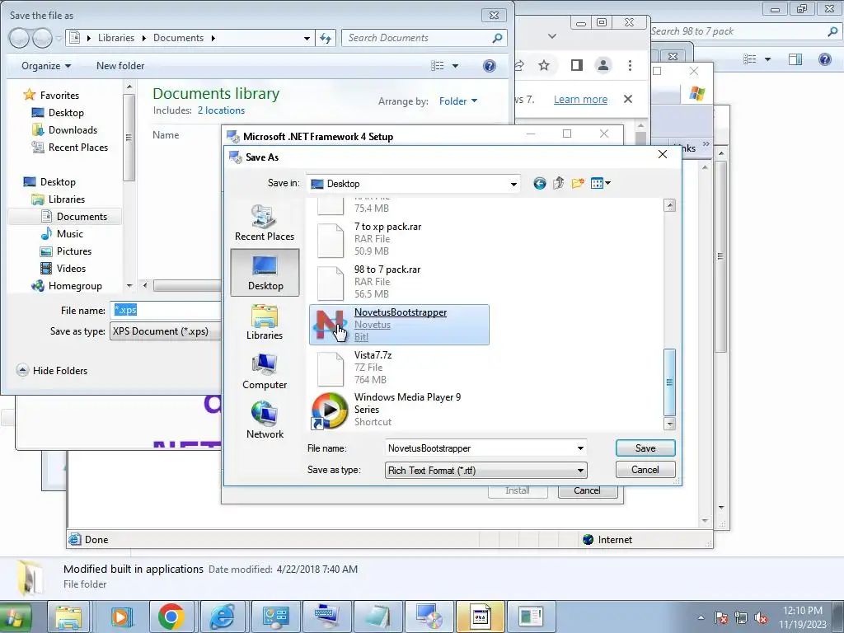This screenshot has width=844, height=633.
Task: Click Documents in address breadcrumb
Action: [178, 38]
